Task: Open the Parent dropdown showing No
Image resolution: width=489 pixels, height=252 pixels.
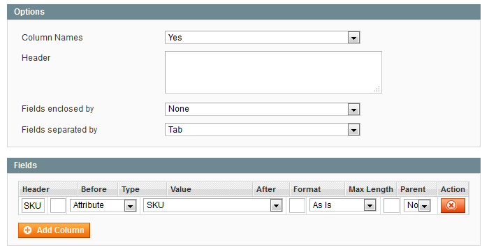Action: pos(417,206)
